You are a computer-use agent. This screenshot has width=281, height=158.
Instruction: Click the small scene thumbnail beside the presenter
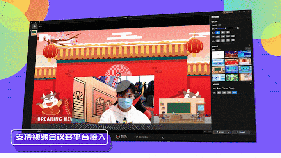pyautogui.click(x=181, y=110)
